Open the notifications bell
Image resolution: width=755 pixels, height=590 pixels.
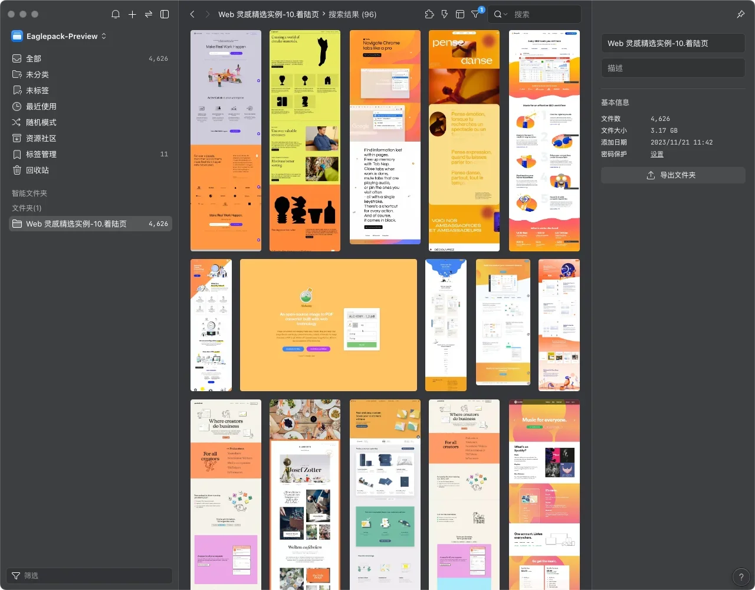click(116, 14)
